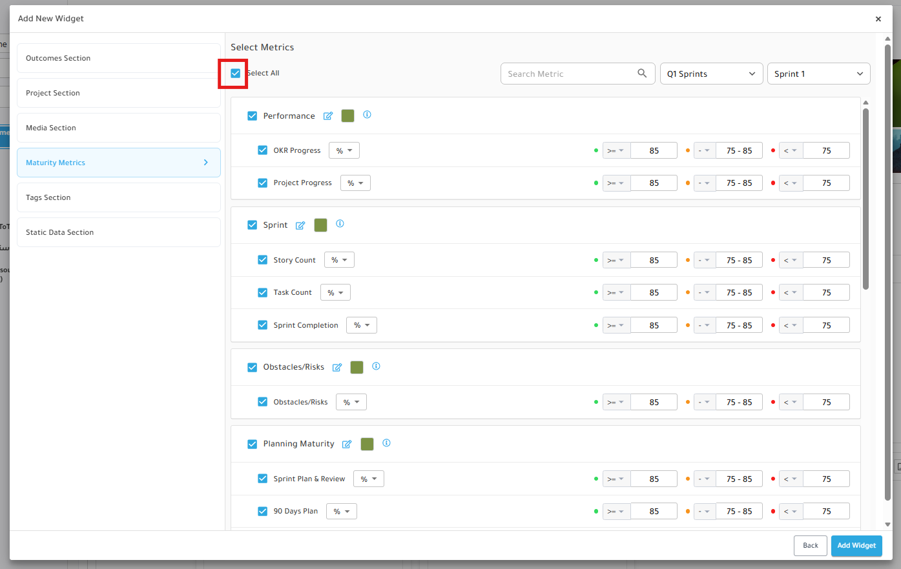Click the green threshold 85 field for the Obstacles/Risks row
The image size is (901, 569).
[x=654, y=402]
